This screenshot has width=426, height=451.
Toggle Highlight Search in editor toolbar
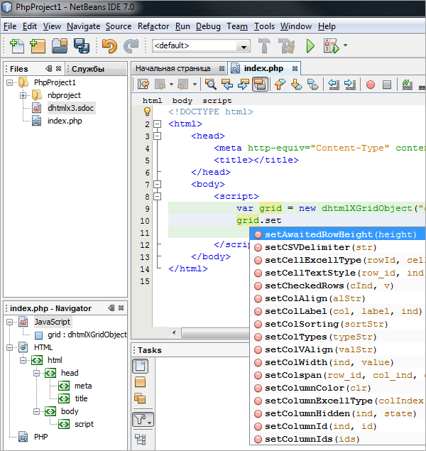click(x=260, y=85)
